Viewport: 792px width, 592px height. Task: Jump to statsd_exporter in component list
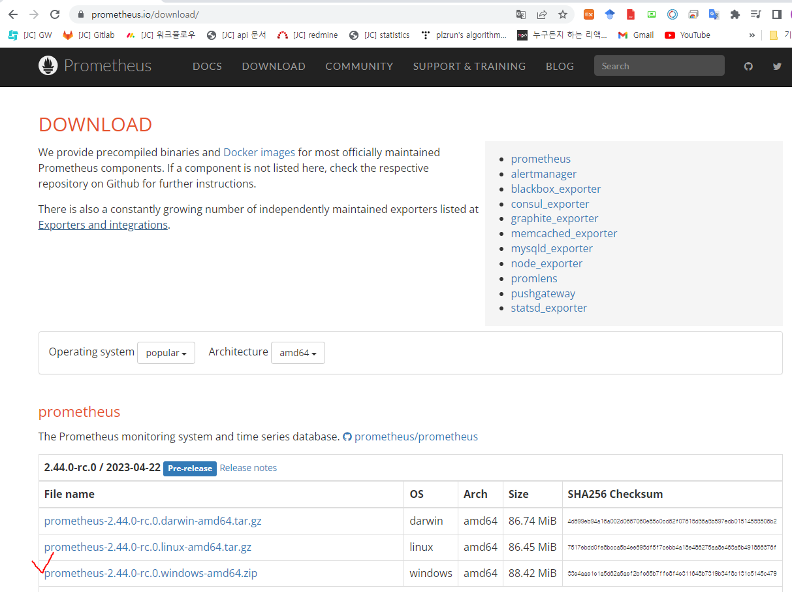pyautogui.click(x=549, y=308)
